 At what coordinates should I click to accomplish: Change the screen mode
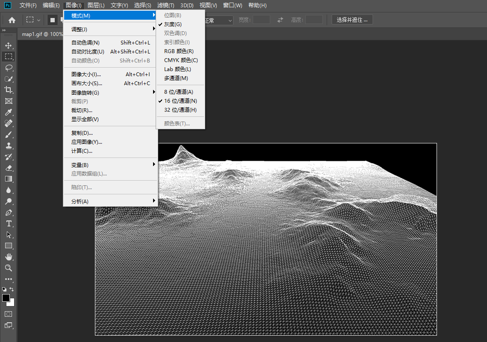9,326
